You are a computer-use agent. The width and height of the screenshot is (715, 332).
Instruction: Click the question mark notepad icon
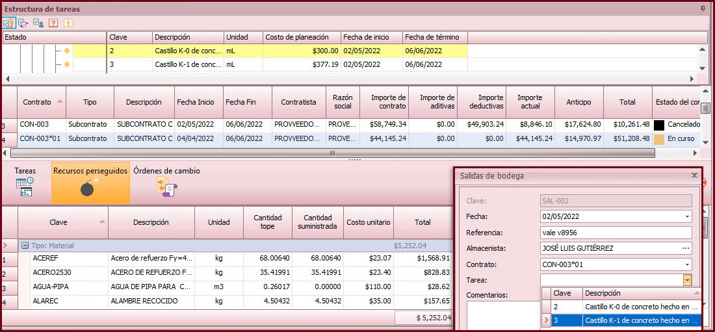pos(53,22)
